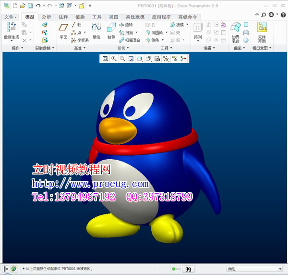Minimize the ribbon with the up-arrow icon

tap(257, 14)
